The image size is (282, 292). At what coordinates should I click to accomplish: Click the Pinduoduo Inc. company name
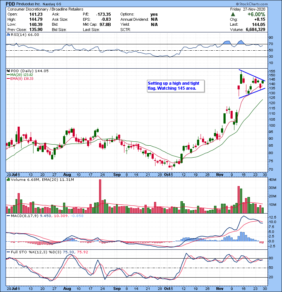coord(29,4)
